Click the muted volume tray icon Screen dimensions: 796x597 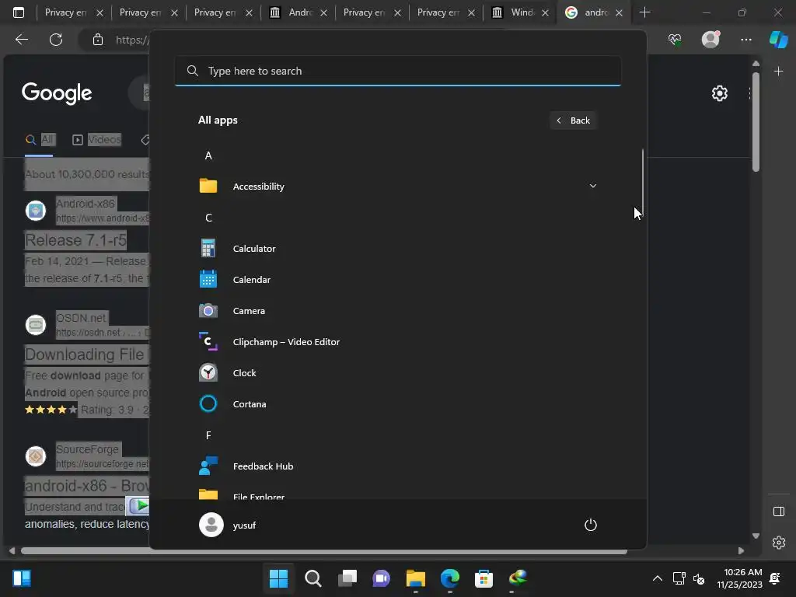point(699,578)
